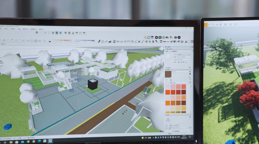The height and width of the screenshot is (144, 259).
Task: Click the shadow time-of-day slider
Action: [85, 41]
